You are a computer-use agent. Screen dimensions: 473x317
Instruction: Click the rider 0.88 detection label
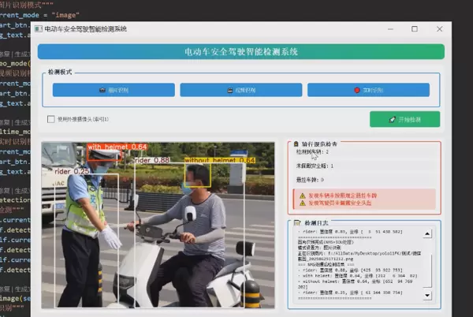151,160
